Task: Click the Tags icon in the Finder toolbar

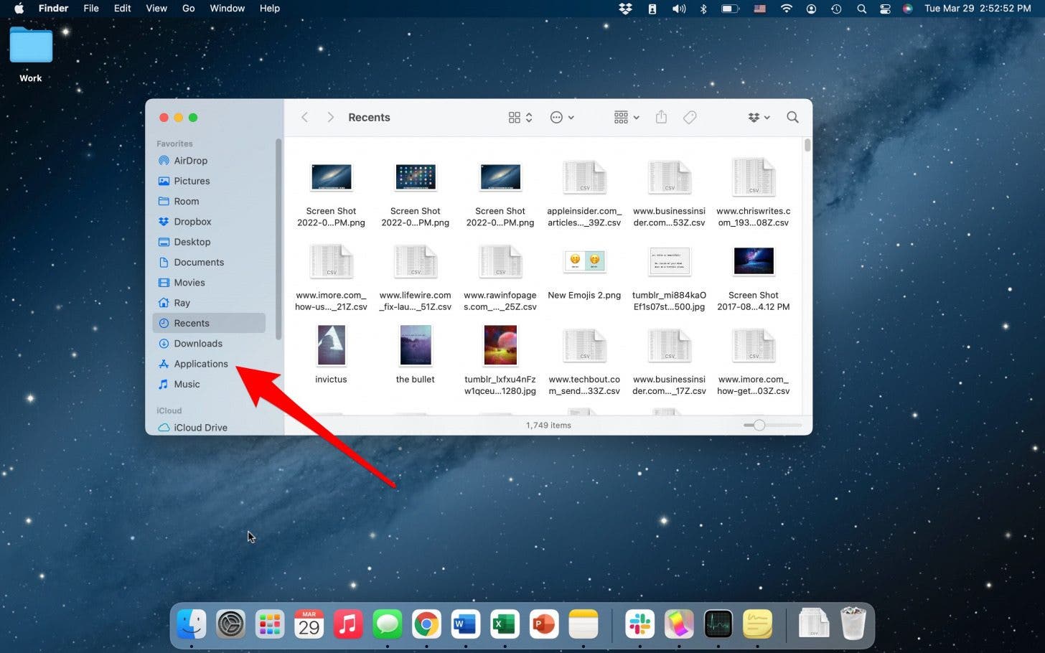Action: (x=689, y=117)
